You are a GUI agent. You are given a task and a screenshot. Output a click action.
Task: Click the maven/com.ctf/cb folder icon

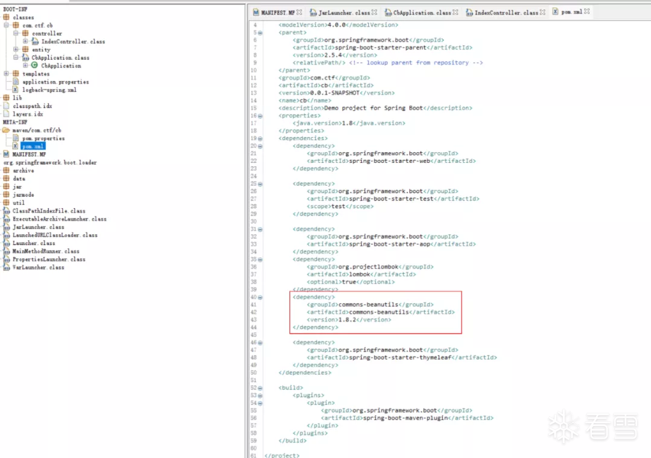(x=6, y=130)
